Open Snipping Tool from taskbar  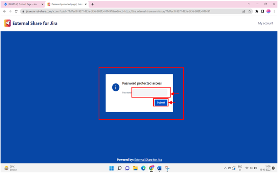[167, 168]
